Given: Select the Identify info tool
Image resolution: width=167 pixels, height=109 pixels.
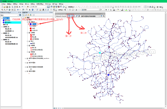Looking at the screenshot, I should pos(32,10).
